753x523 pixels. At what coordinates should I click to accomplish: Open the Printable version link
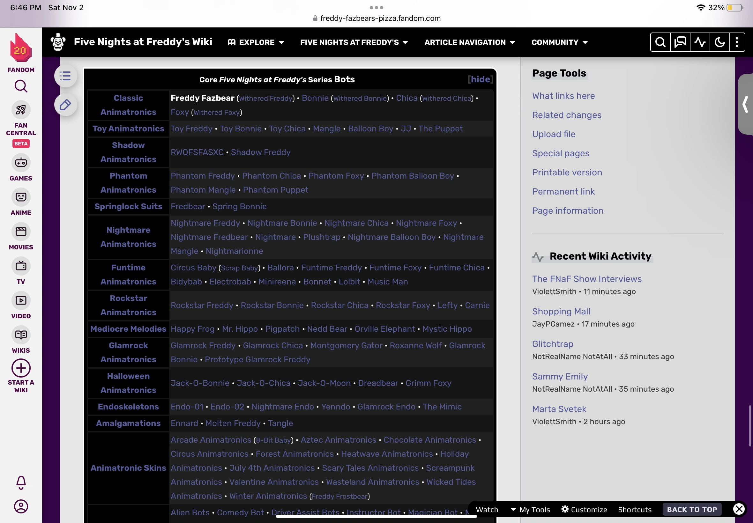point(567,173)
